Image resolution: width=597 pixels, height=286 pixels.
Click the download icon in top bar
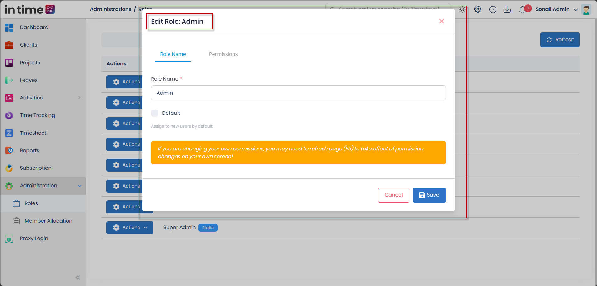pos(507,9)
